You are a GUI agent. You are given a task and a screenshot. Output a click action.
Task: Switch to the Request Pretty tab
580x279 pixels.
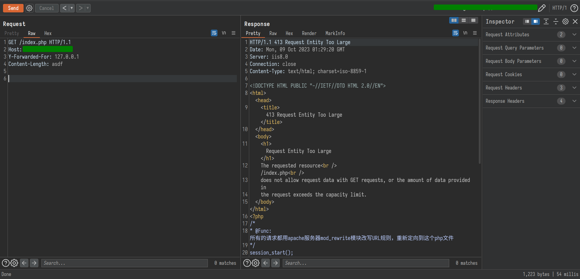pyautogui.click(x=12, y=33)
